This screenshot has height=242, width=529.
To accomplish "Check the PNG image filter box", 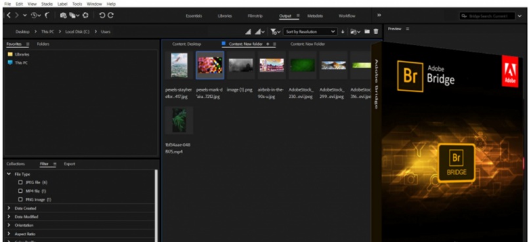I will click(x=20, y=199).
